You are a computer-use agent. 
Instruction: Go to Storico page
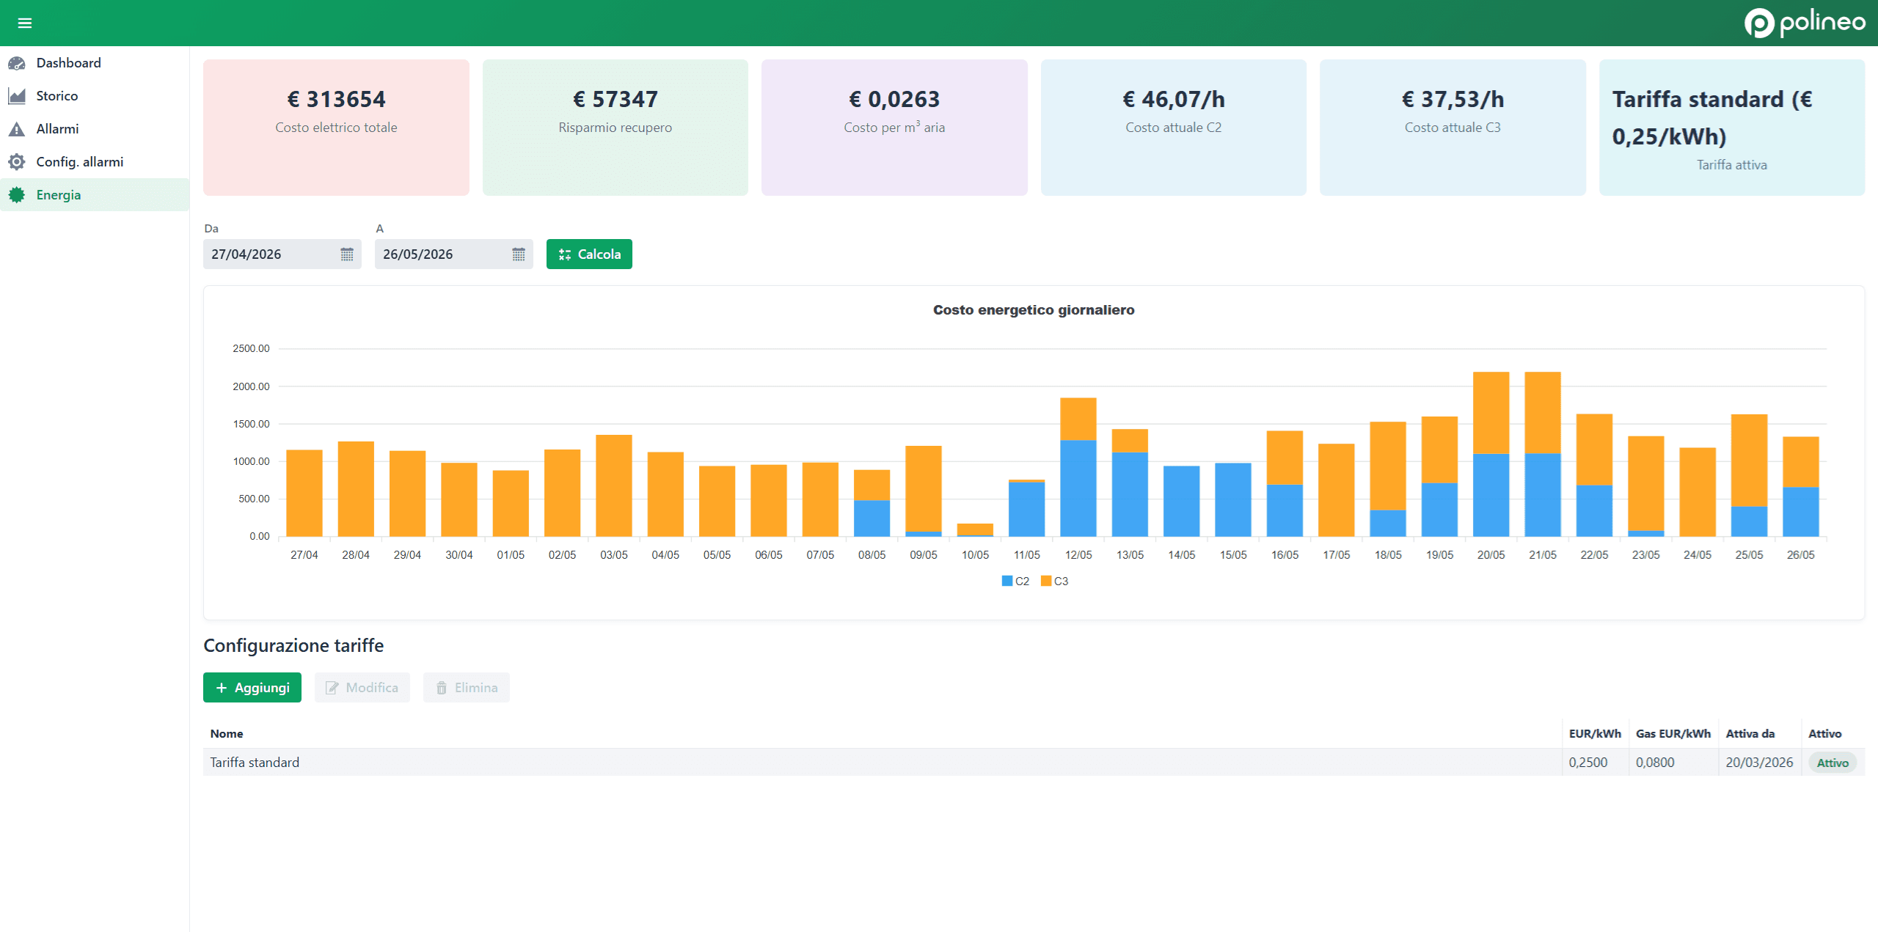point(95,96)
